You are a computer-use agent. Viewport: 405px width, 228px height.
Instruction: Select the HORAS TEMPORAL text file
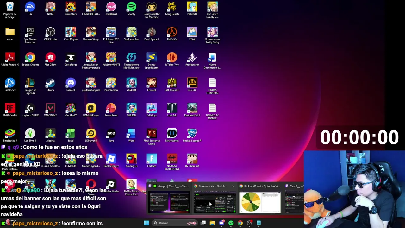212,86
